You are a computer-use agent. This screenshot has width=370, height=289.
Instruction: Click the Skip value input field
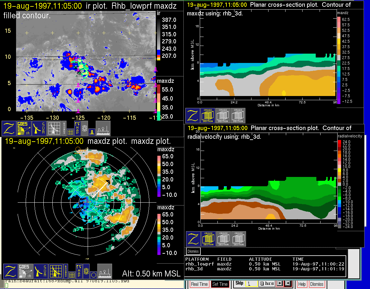[x=251, y=284]
